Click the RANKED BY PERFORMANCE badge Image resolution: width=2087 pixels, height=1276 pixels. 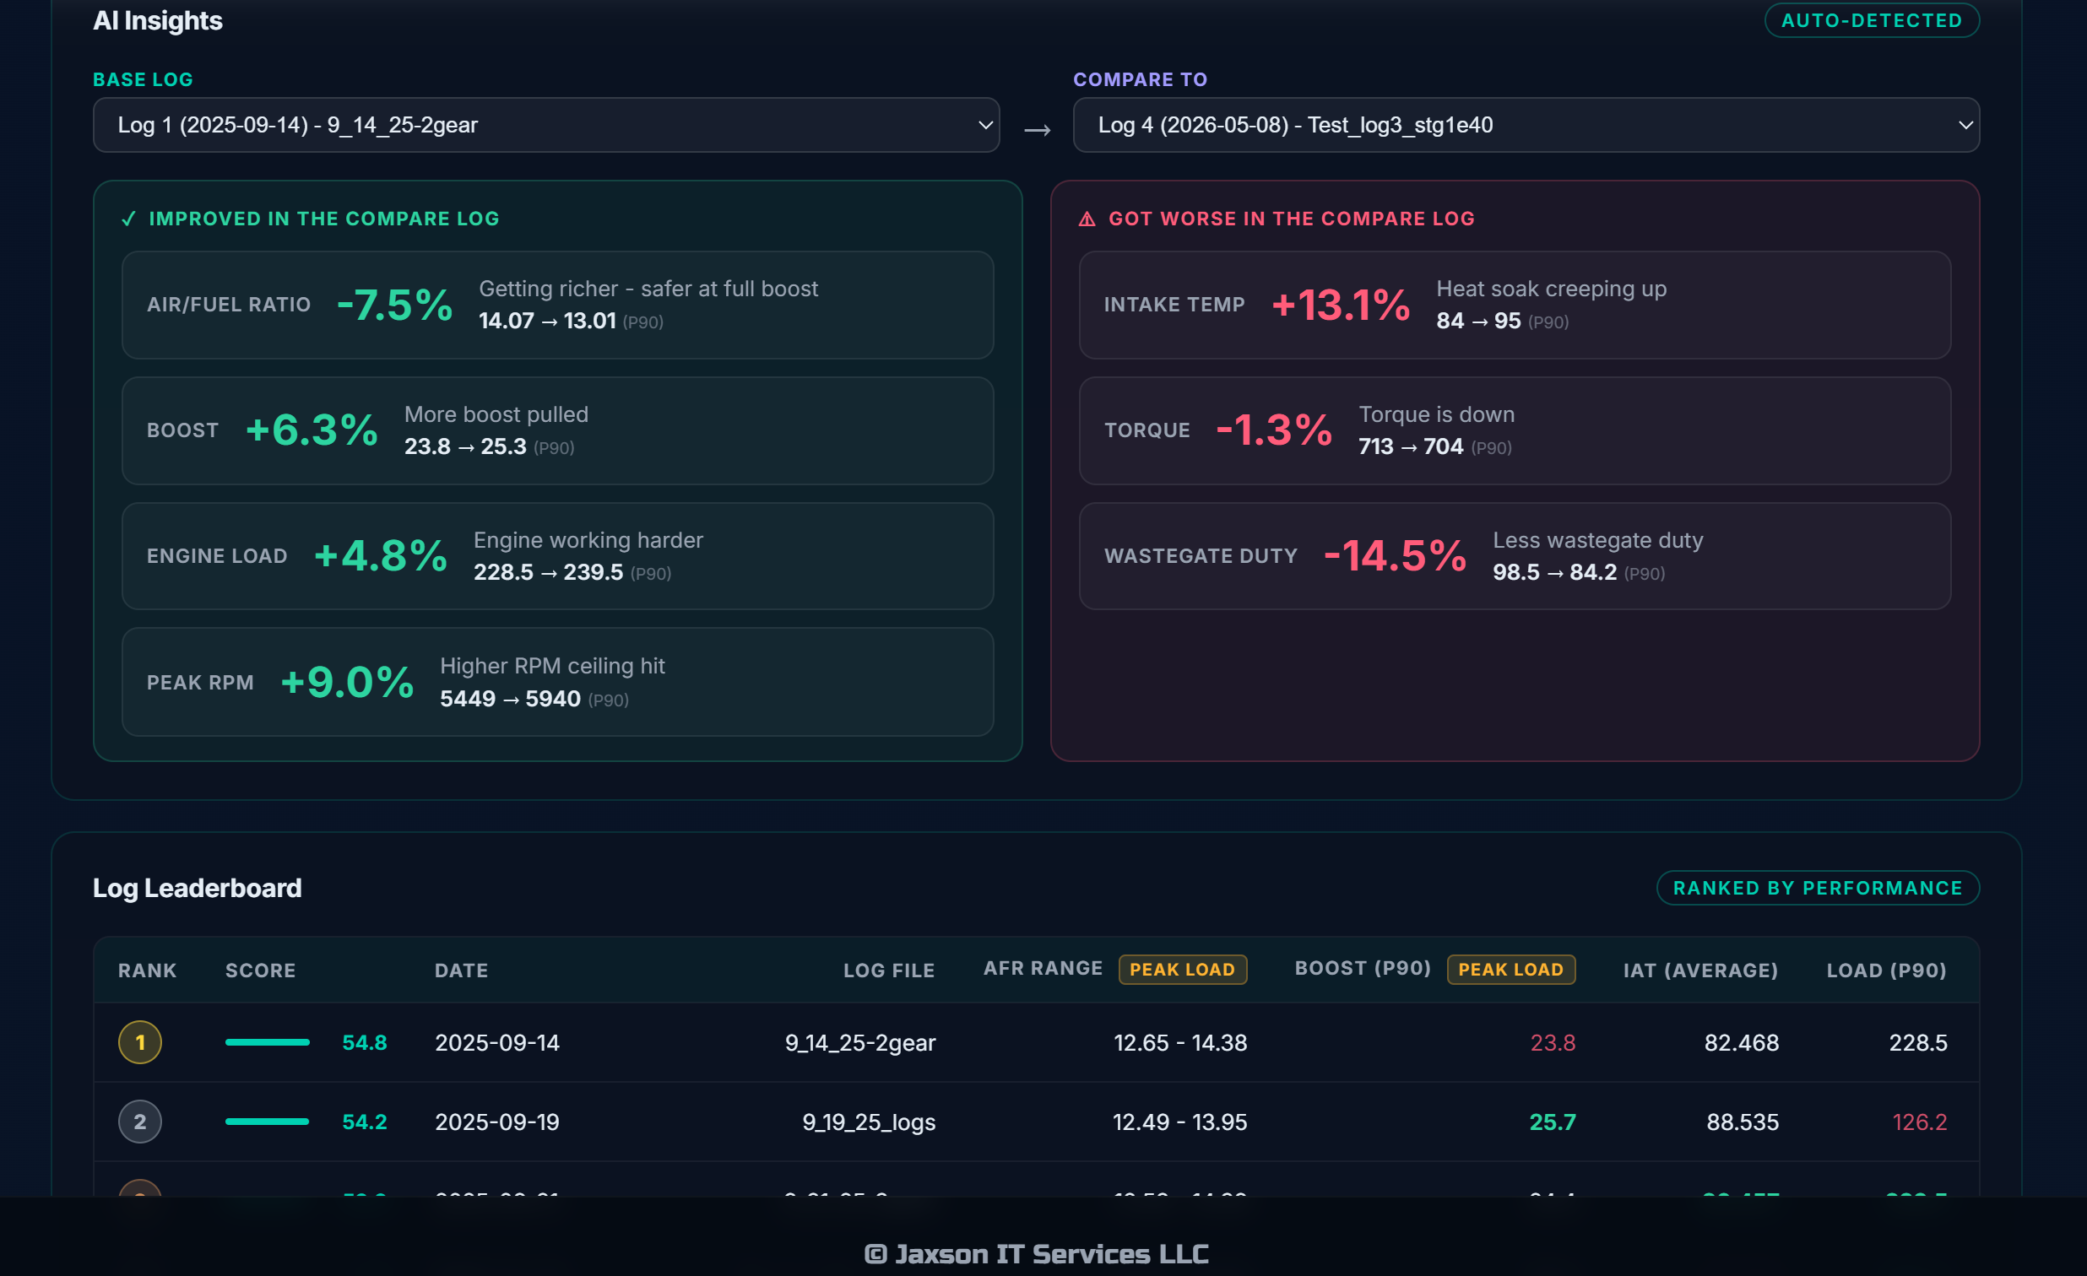1818,887
